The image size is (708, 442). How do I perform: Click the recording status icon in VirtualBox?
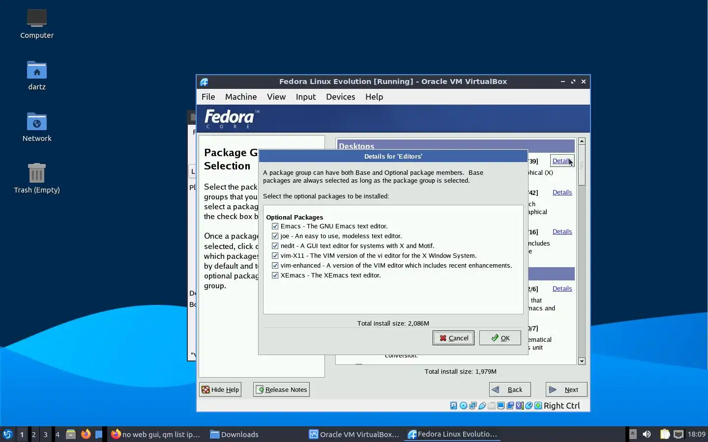[510, 406]
